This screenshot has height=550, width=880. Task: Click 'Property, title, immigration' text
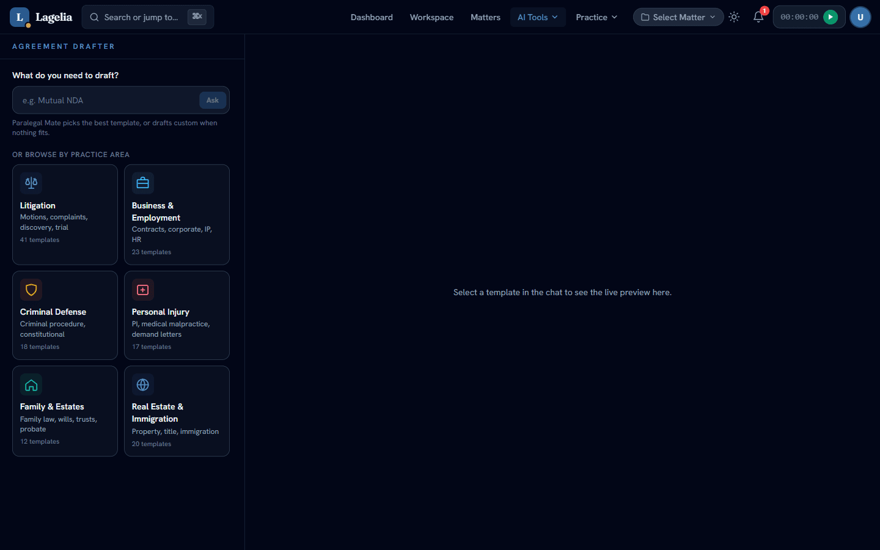[x=175, y=431]
